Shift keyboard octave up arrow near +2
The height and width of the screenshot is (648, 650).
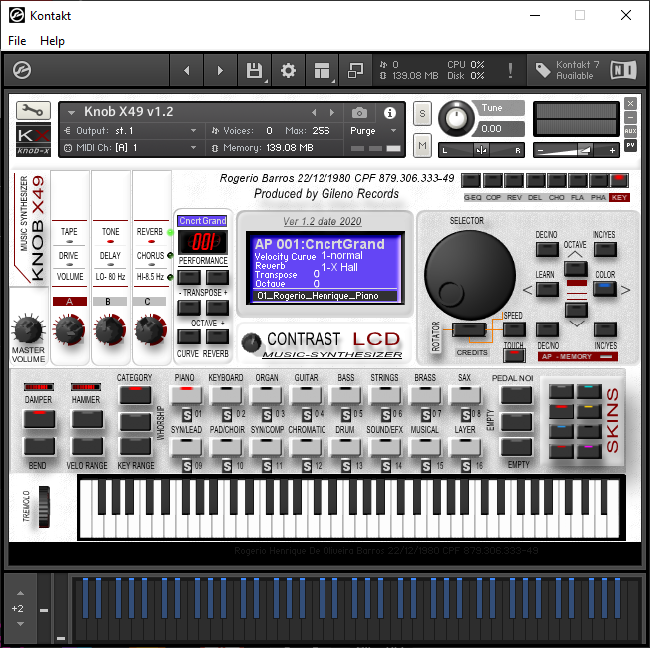point(20,593)
